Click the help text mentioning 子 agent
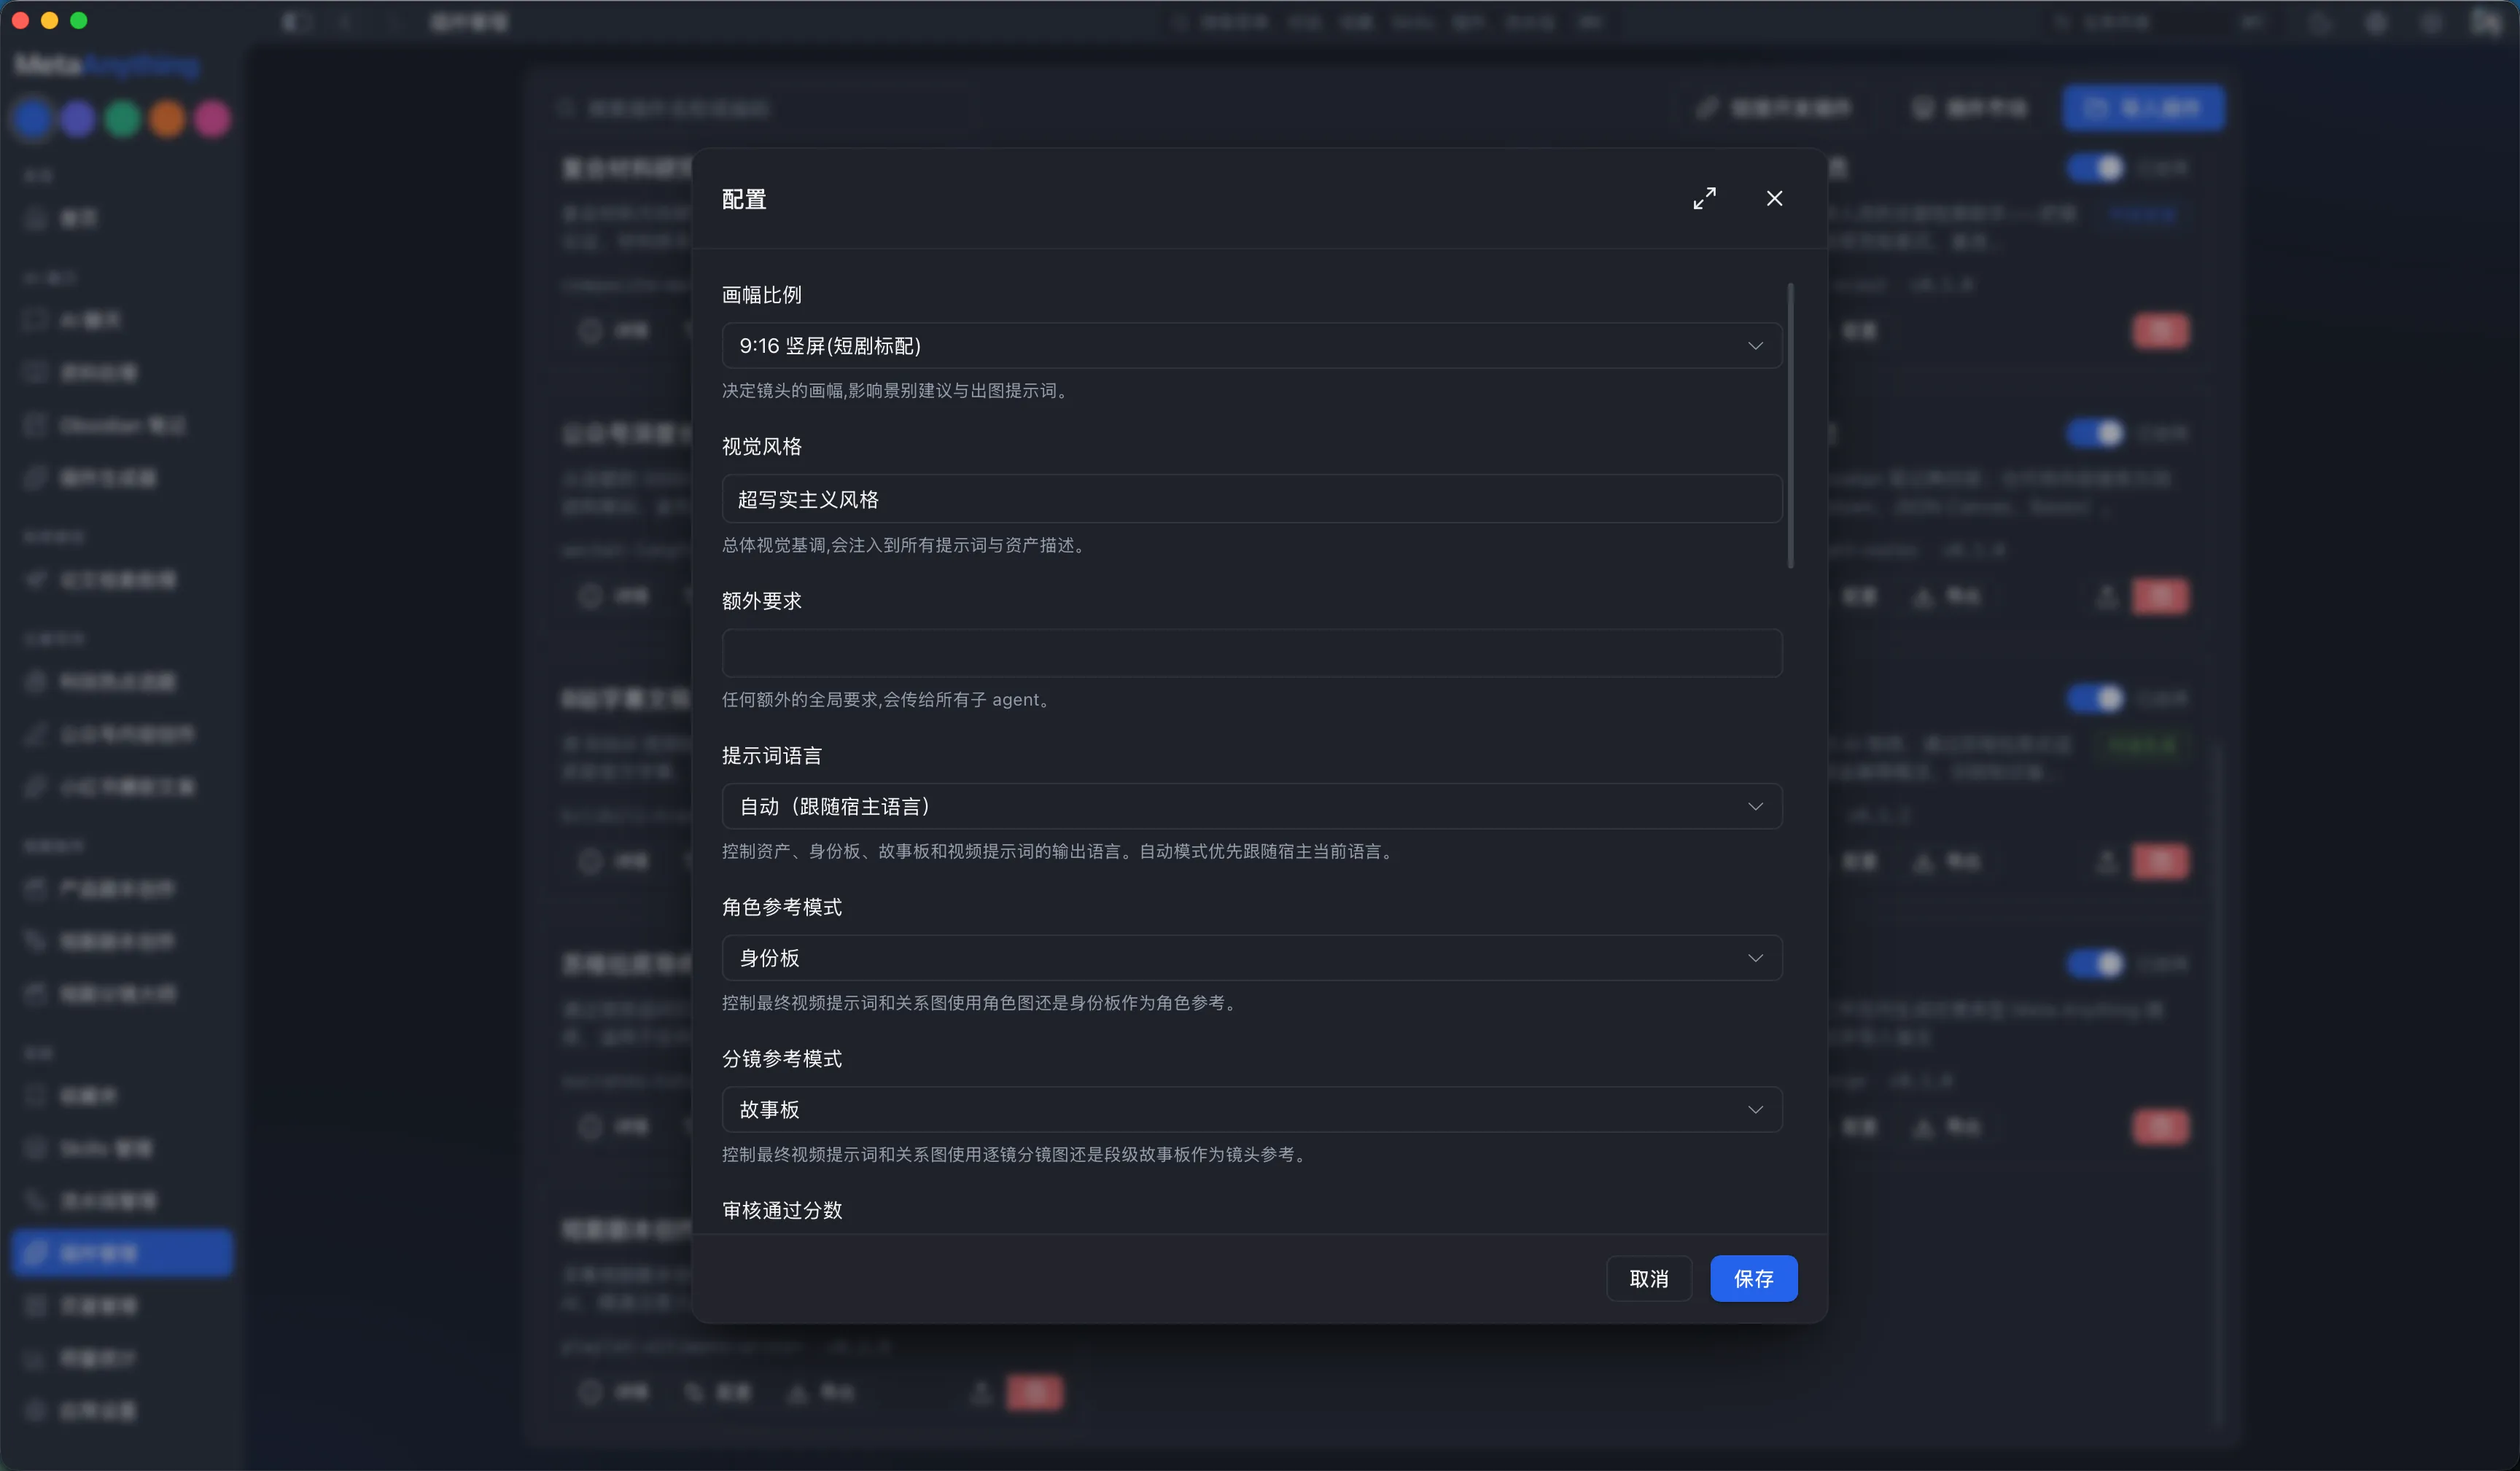 887,700
